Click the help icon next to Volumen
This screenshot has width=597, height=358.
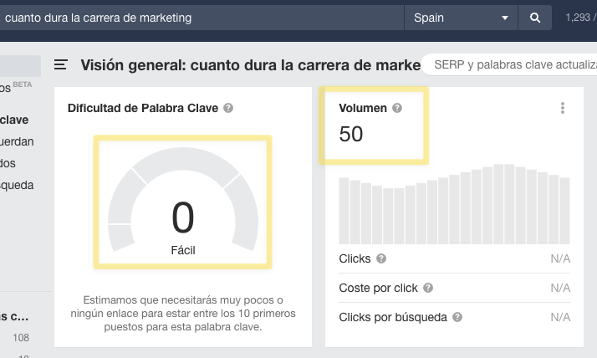(x=397, y=108)
